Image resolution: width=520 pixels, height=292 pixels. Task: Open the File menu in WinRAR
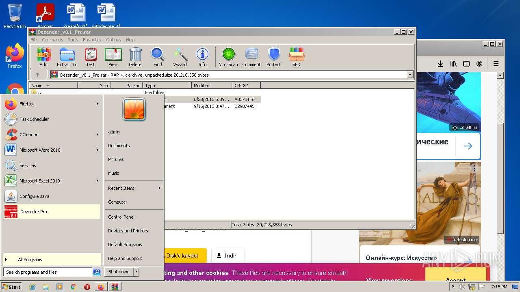34,40
